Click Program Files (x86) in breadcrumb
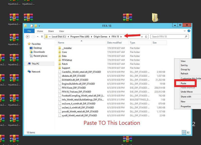This screenshot has width=201, height=145. point(80,37)
